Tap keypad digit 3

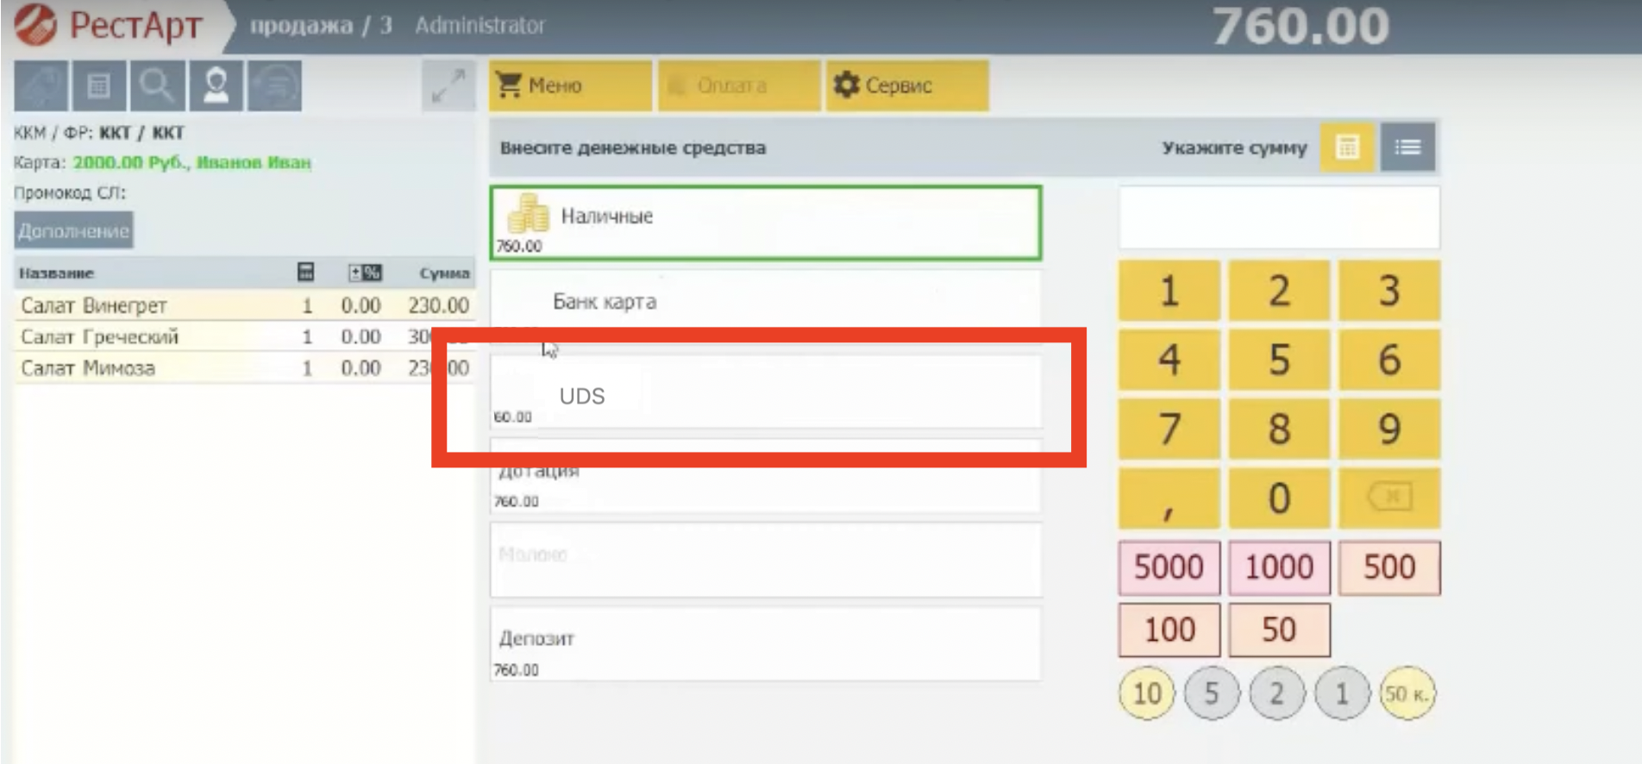pos(1389,291)
